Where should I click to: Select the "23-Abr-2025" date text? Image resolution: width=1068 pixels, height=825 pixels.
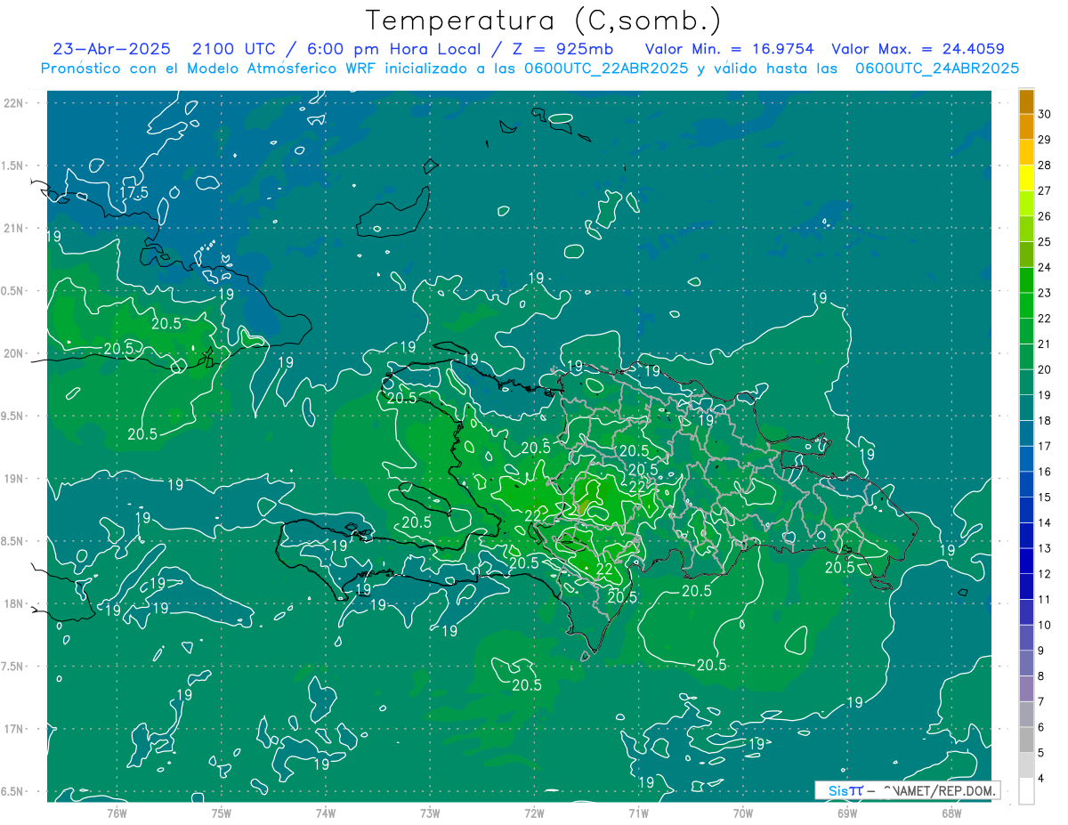(111, 49)
